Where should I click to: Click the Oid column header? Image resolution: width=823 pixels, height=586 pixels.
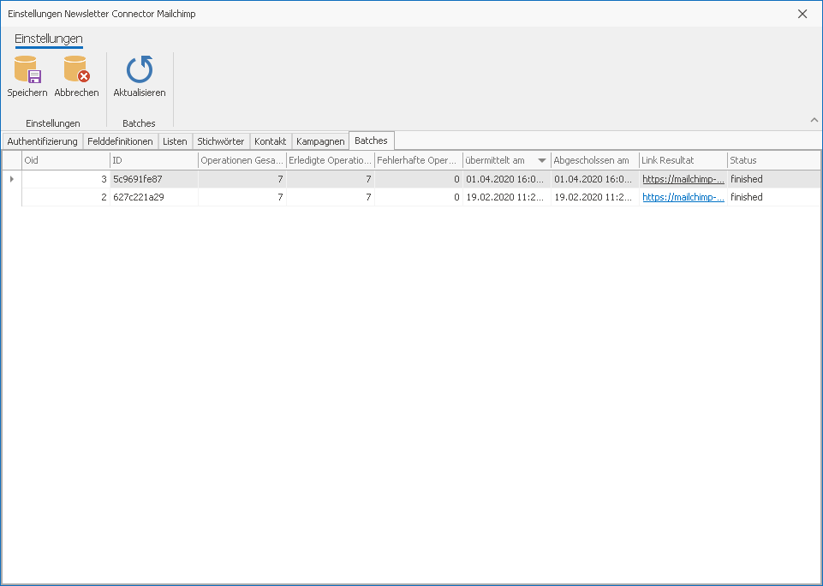(x=65, y=160)
